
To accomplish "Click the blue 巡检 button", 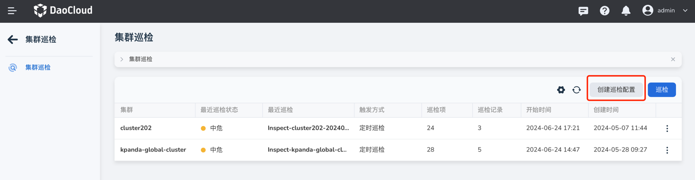I will pyautogui.click(x=662, y=90).
